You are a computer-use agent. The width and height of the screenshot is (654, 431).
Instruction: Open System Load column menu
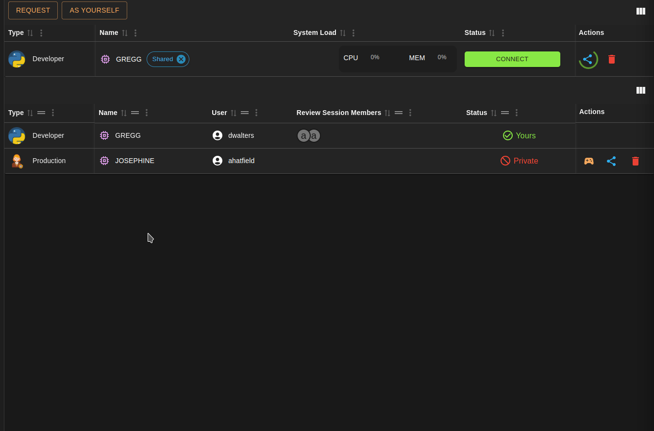coord(353,33)
